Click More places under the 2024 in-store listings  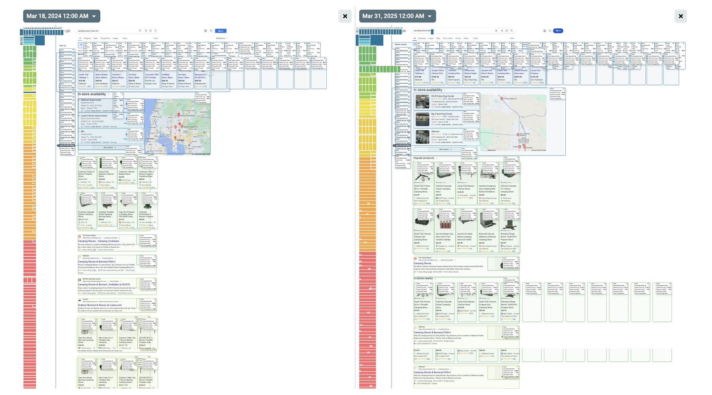coord(110,148)
